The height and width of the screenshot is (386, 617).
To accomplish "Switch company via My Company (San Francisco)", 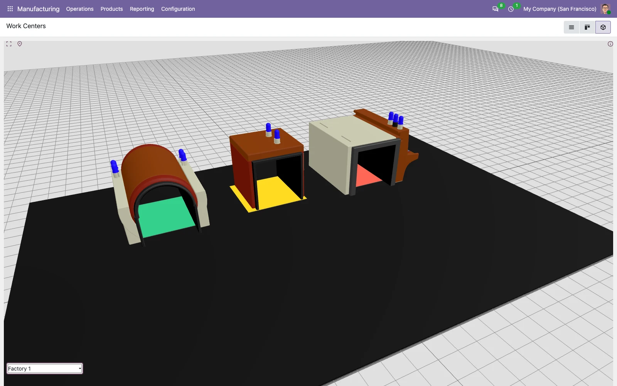I will 560,9.
